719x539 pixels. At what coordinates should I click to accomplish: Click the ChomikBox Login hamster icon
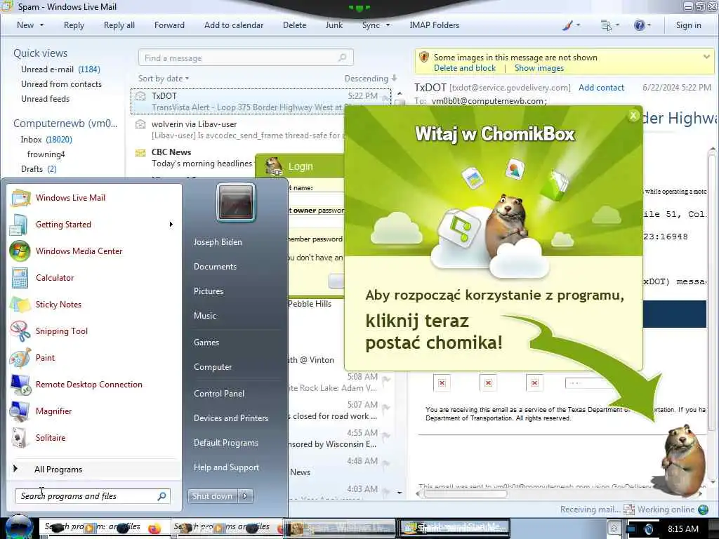pos(274,166)
